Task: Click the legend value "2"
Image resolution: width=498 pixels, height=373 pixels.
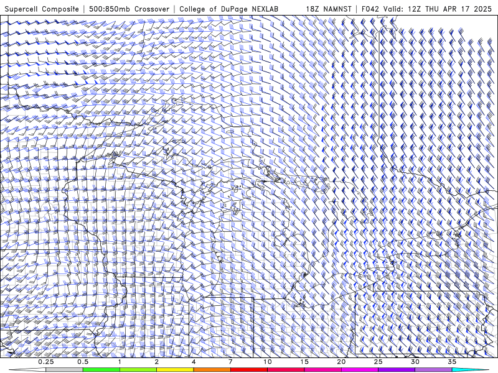Action: point(157,362)
